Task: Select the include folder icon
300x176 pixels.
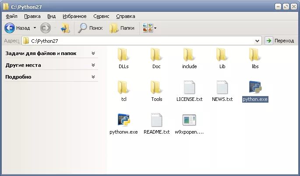Action: point(189,55)
